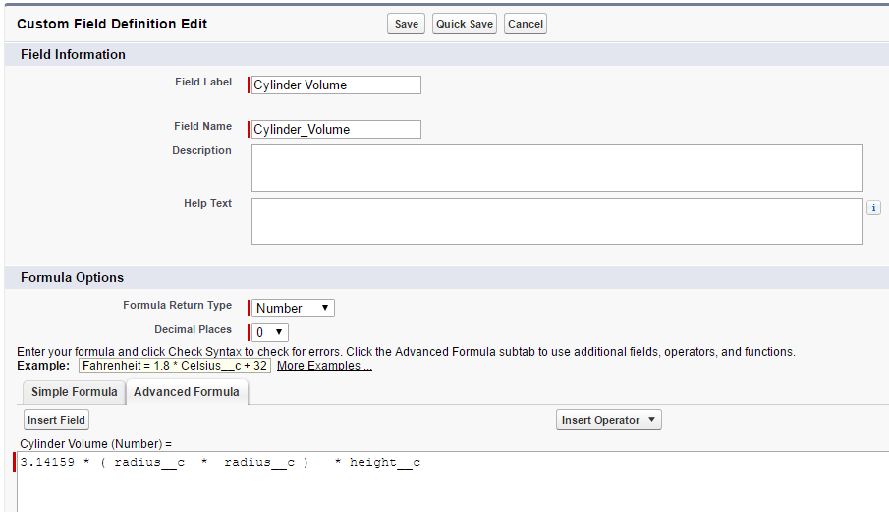
Task: Click into the Field Label input
Action: pyautogui.click(x=336, y=85)
